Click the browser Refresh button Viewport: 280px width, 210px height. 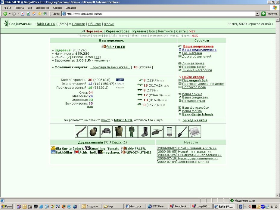pyautogui.click(x=28, y=14)
